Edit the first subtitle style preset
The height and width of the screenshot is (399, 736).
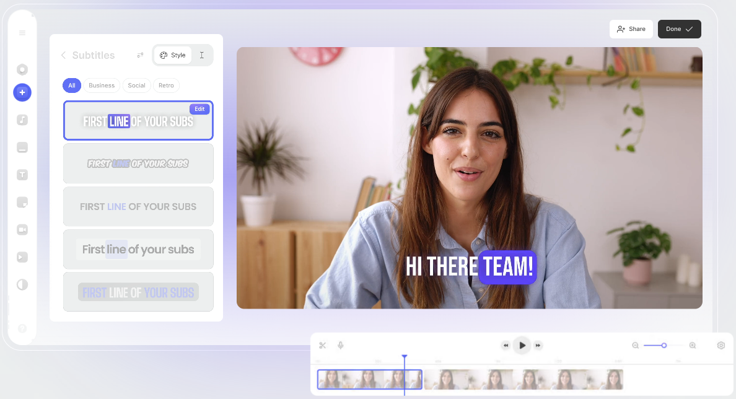(x=199, y=108)
